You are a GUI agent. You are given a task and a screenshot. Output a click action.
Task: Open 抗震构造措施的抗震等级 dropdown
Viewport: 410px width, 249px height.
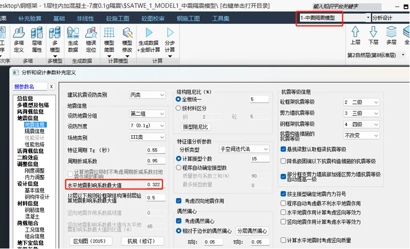click(361, 135)
